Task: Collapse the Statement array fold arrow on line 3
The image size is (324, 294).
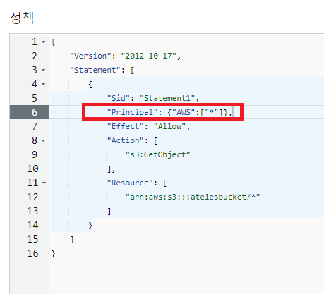Action: pos(43,71)
